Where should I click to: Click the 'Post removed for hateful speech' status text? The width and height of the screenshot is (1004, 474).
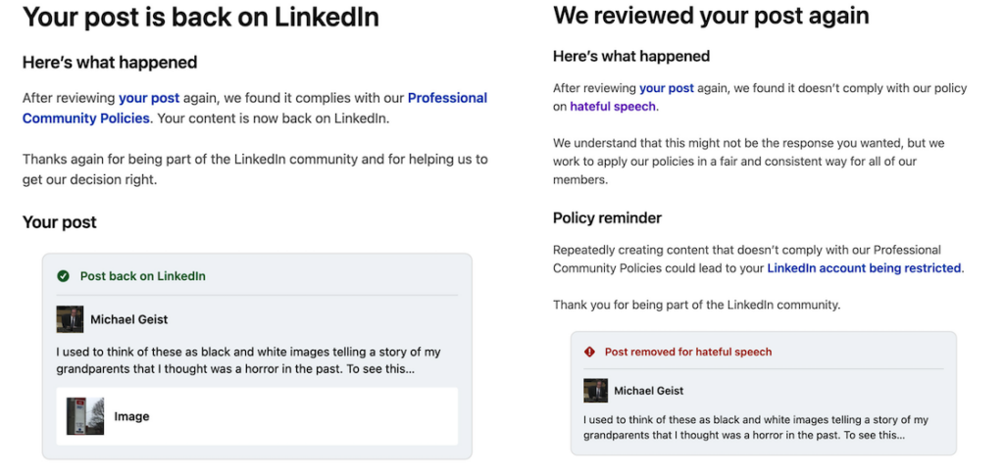(688, 352)
